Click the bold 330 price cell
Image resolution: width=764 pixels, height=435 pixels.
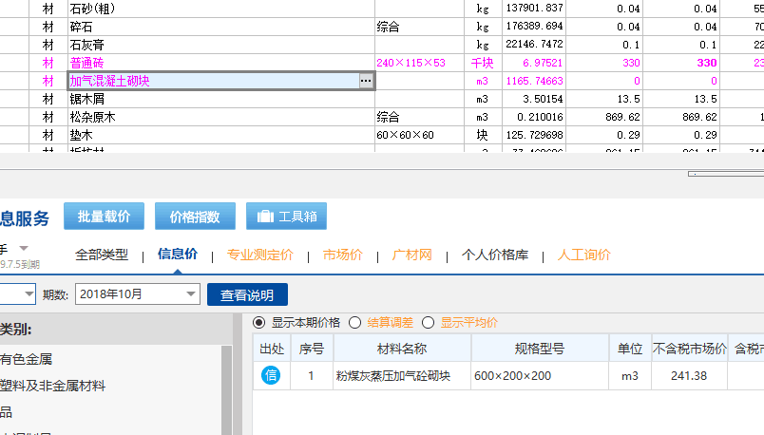[x=681, y=63]
